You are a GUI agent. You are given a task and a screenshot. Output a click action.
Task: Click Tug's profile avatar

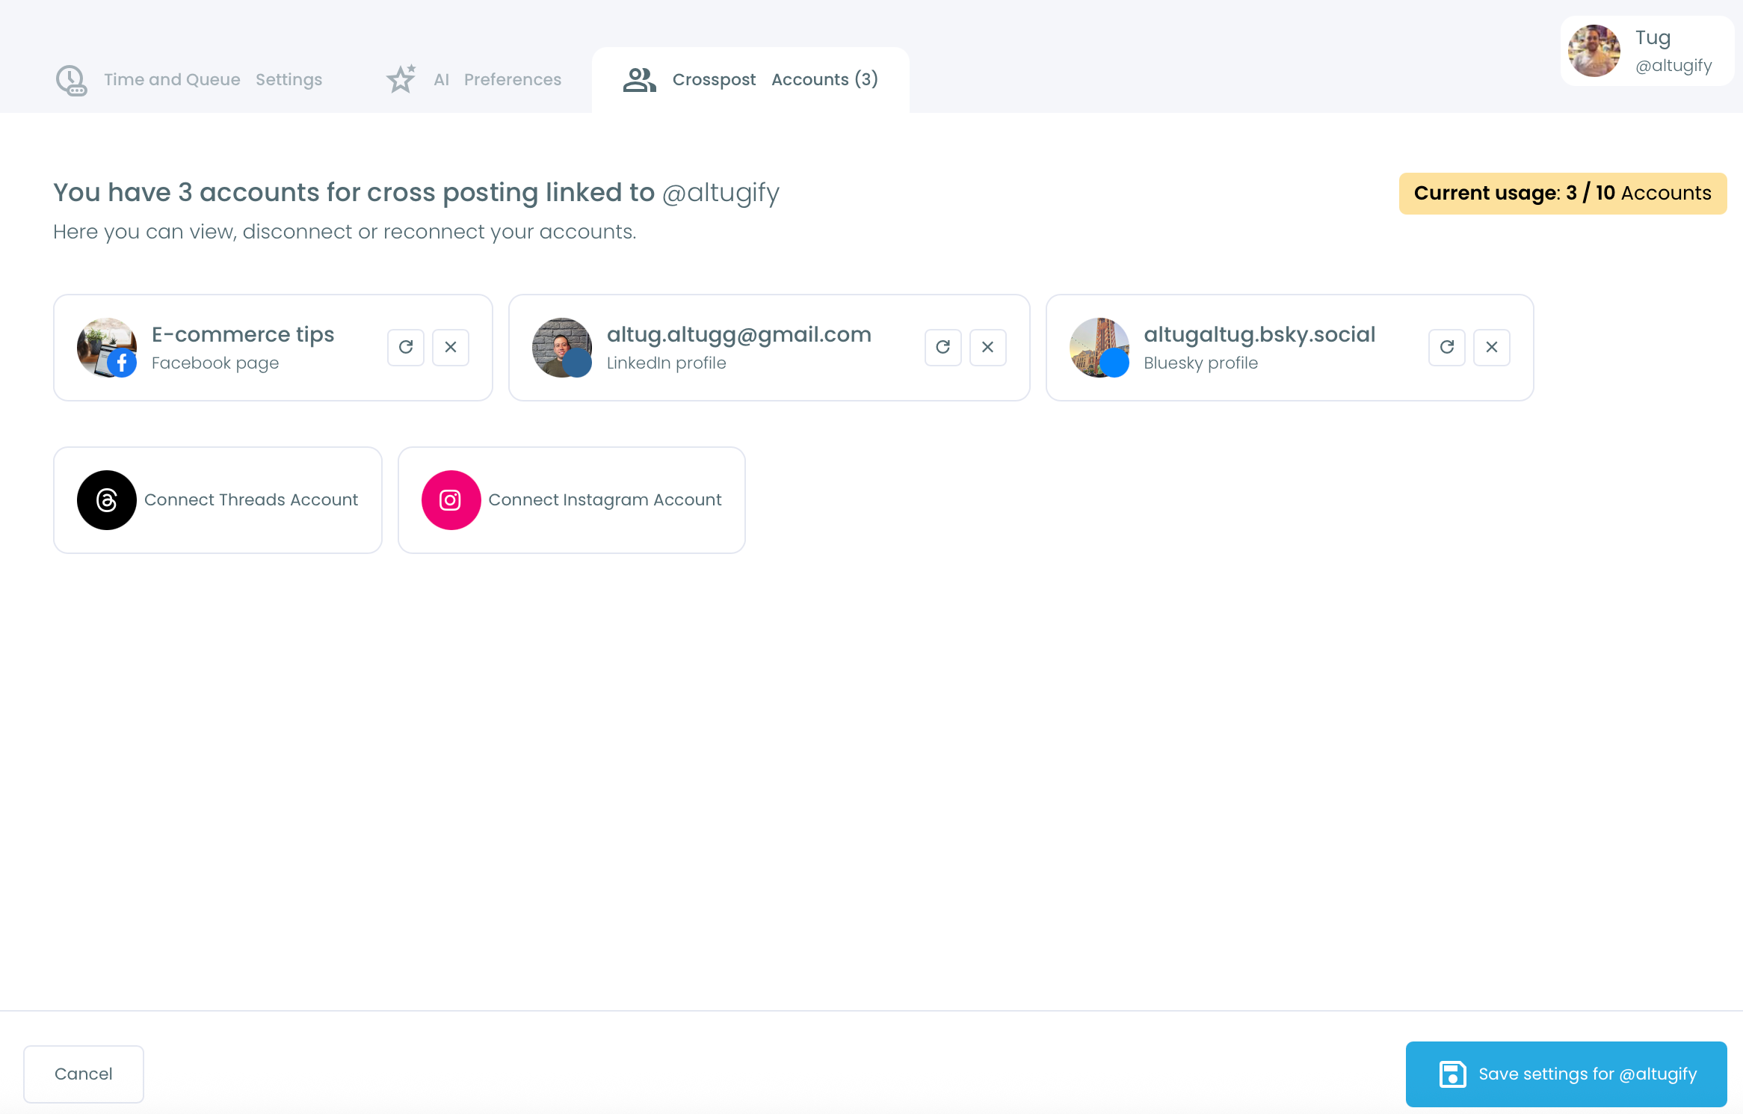(1594, 51)
